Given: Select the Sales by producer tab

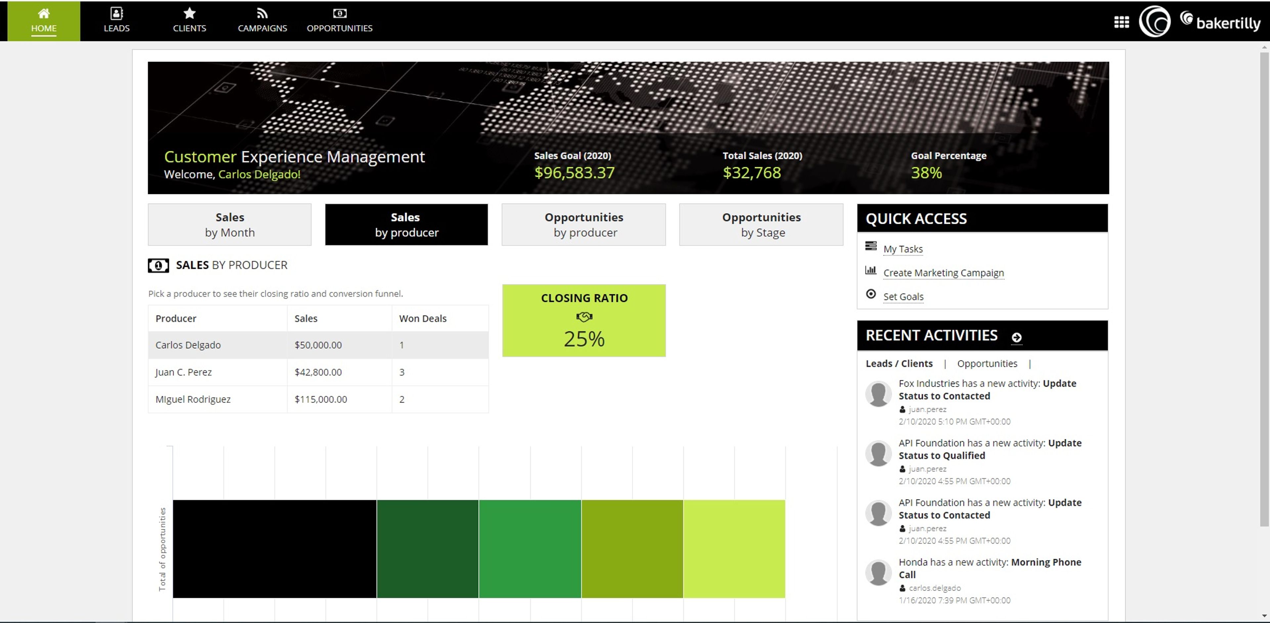Looking at the screenshot, I should point(406,224).
